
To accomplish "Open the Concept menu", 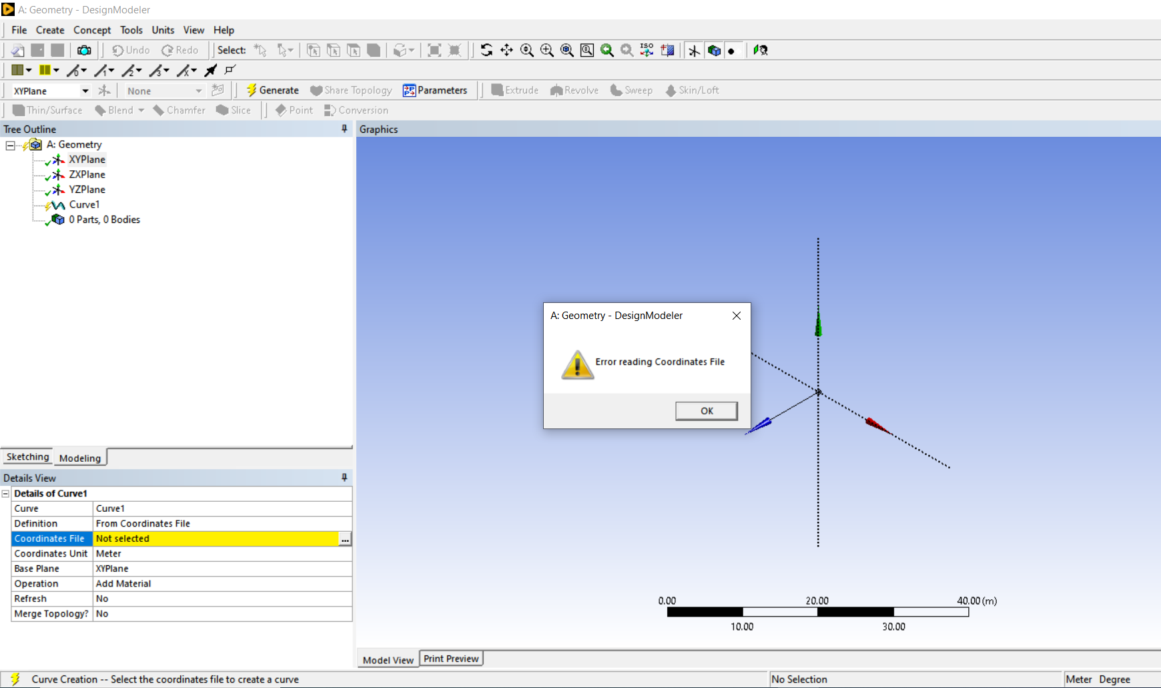I will [92, 30].
